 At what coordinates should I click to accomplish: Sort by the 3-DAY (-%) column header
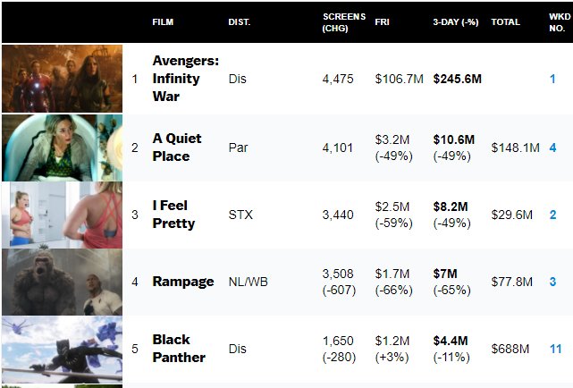pos(452,21)
